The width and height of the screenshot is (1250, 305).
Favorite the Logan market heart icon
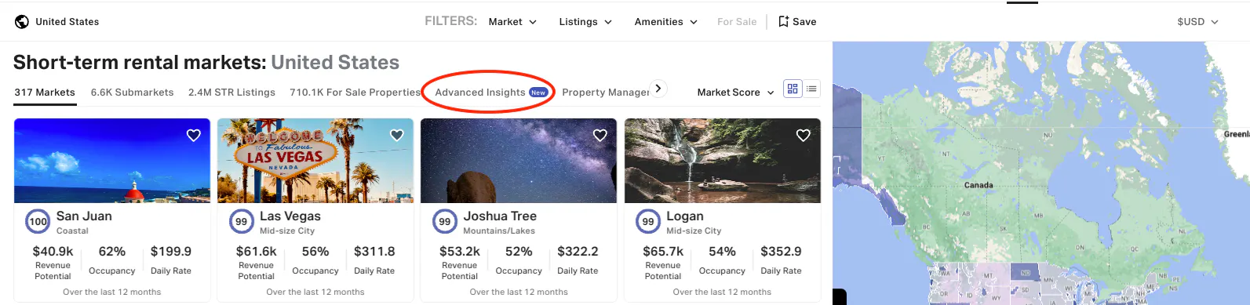(804, 135)
